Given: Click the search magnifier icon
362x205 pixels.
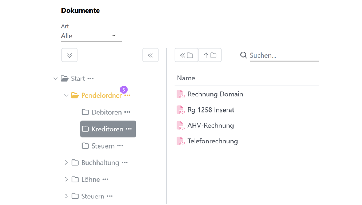Looking at the screenshot, I should 244,55.
